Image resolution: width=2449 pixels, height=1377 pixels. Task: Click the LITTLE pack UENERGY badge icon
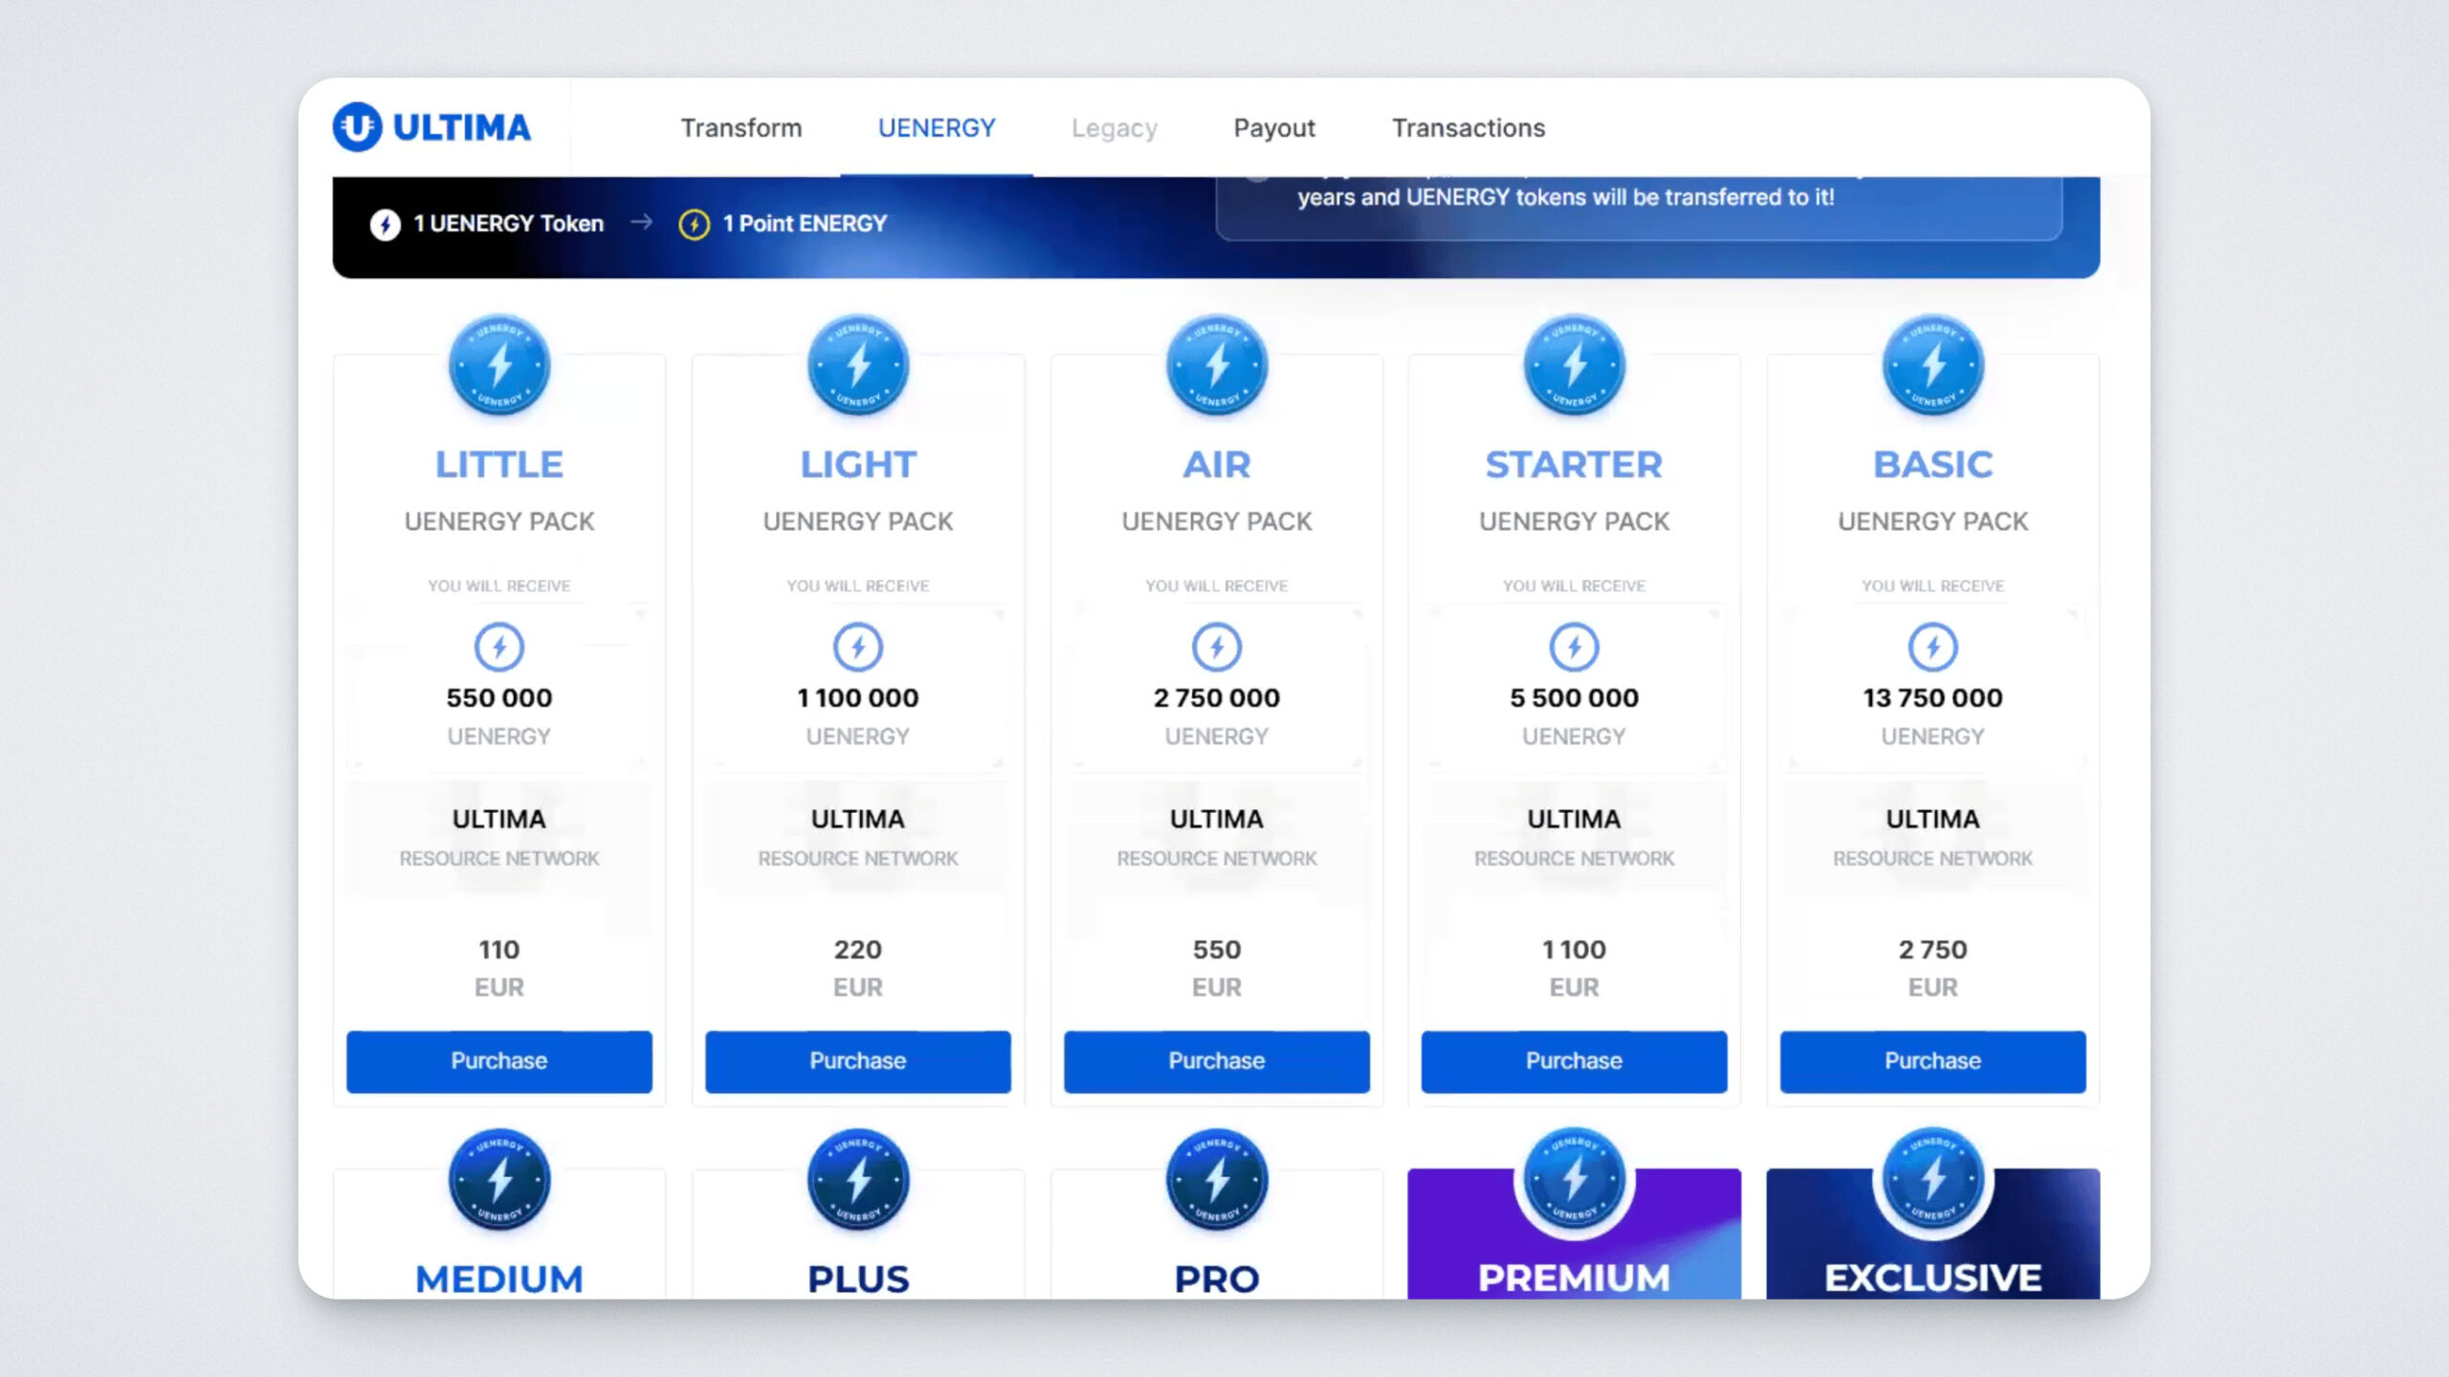(x=499, y=365)
